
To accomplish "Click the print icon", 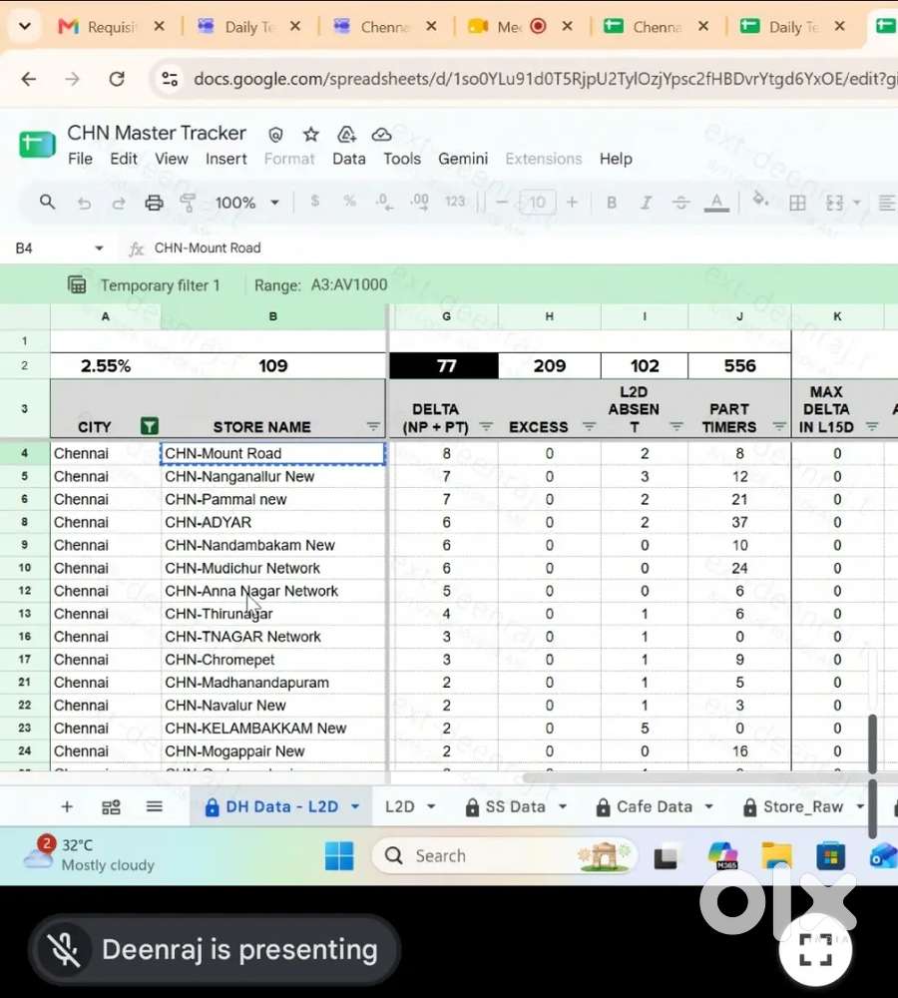I will (154, 203).
